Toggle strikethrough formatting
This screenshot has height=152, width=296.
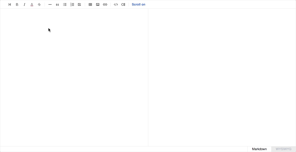click(x=39, y=4)
